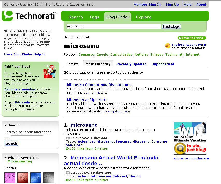The image size is (221, 184).
Task: Open related tag Technorati
Action: coord(174,55)
